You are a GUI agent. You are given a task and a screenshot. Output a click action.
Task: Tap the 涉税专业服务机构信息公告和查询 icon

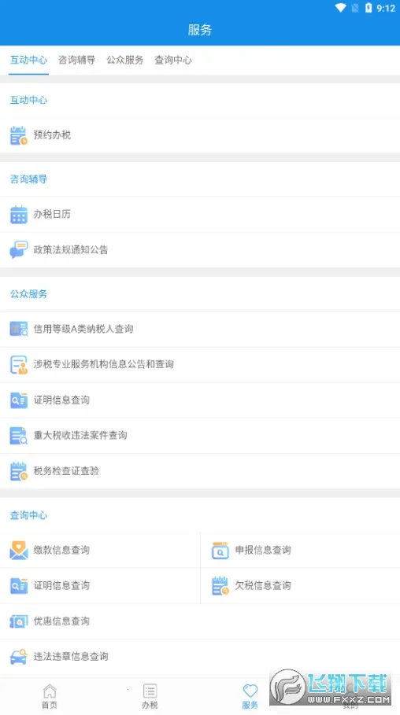pos(19,364)
